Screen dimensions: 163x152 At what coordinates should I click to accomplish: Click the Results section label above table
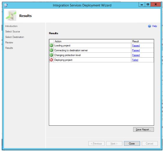(x=53, y=33)
